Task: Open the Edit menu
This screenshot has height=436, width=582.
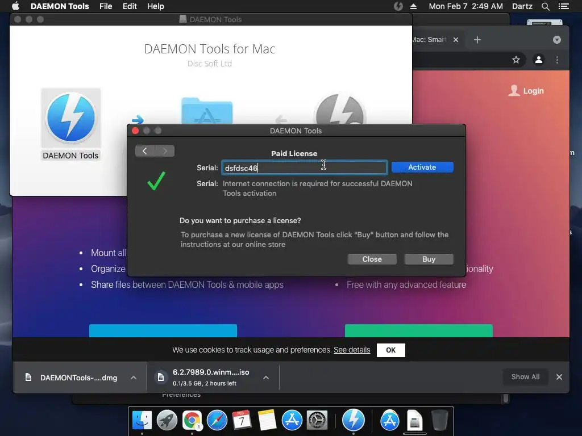Action: point(130,6)
